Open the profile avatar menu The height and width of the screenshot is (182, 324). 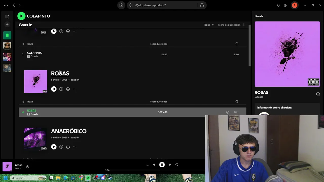pos(294,5)
